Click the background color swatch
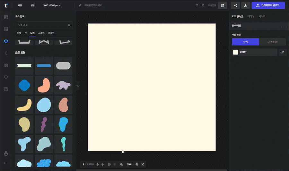289x171 pixels. (235, 52)
